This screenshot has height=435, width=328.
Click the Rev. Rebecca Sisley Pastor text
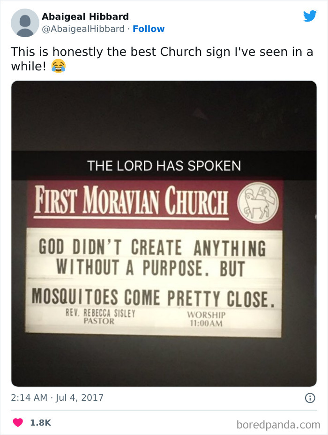[100, 317]
